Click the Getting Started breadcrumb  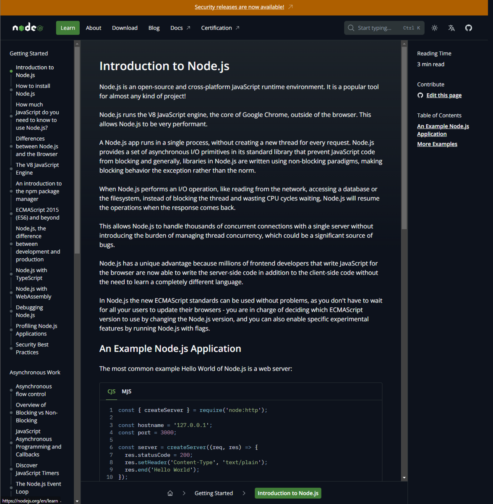pos(214,493)
